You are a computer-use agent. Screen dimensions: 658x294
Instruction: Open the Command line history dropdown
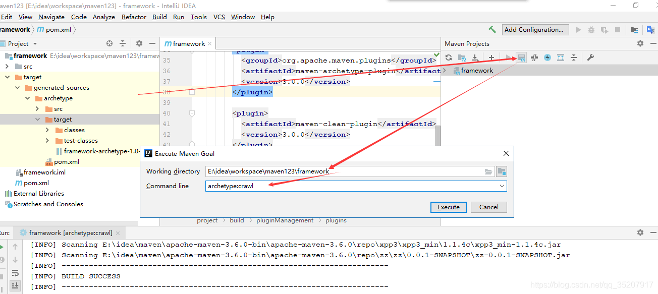click(x=502, y=186)
